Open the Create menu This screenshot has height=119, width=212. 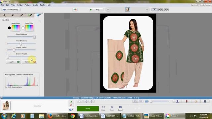(x=35, y=5)
